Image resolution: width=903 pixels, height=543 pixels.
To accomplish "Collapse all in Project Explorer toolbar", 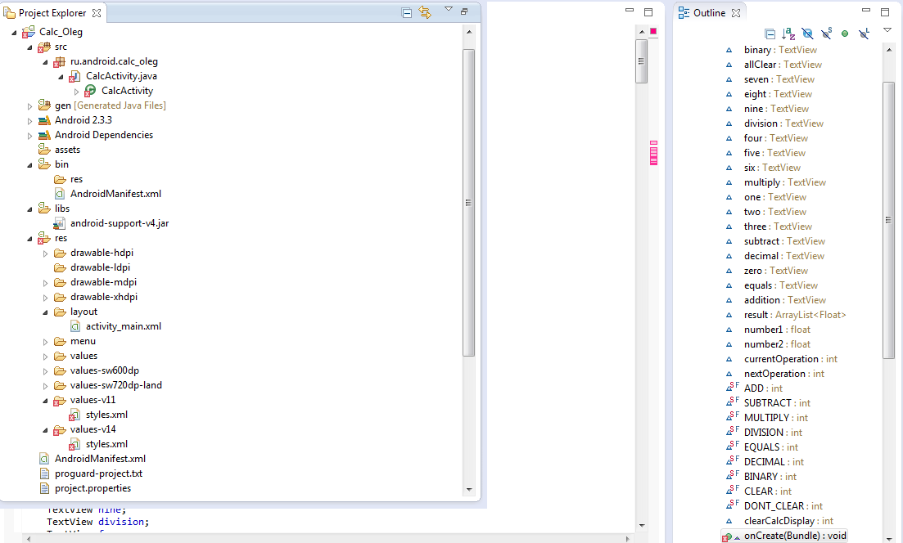I will point(407,12).
